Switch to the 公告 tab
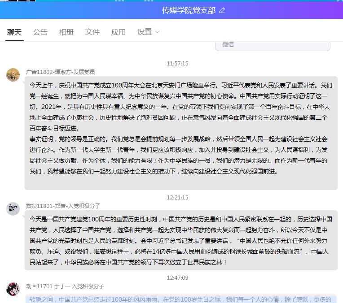This screenshot has width=343, height=303. (x=40, y=32)
